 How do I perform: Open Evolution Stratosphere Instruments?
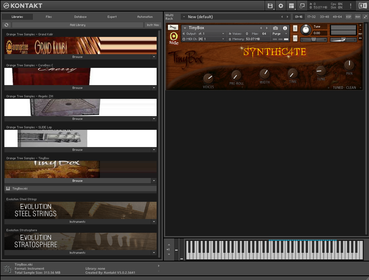(x=78, y=253)
